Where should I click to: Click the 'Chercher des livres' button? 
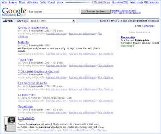click(x=96, y=11)
